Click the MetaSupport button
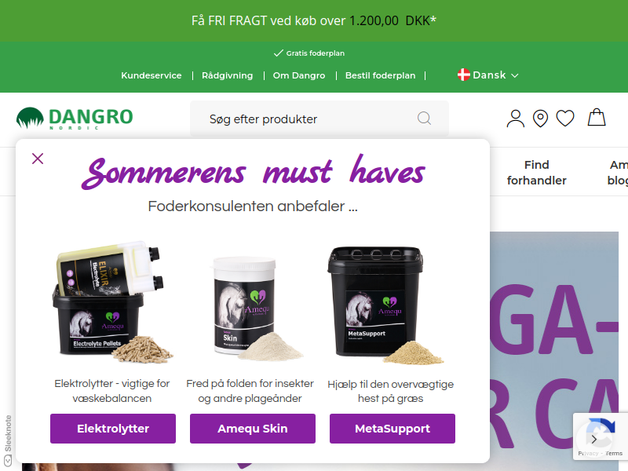Screen dimensions: 628x471 [x=392, y=429]
